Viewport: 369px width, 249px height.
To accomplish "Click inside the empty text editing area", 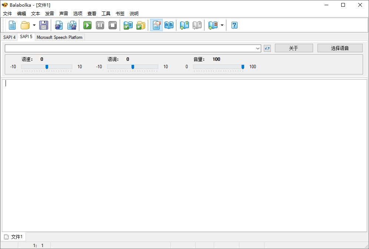I will point(184,156).
